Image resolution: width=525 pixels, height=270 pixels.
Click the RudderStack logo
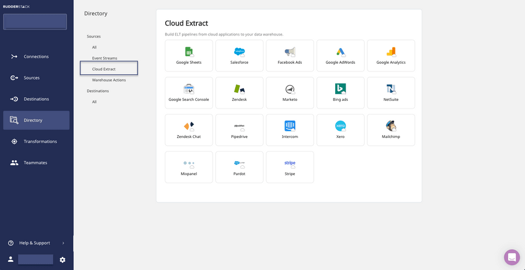(16, 7)
